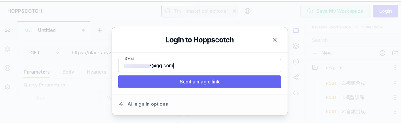
Task: Open more options for heygem collection
Action: [x=395, y=68]
